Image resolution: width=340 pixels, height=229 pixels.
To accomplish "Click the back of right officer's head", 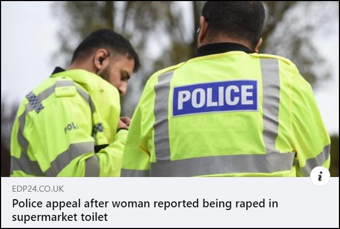I will click(x=233, y=23).
